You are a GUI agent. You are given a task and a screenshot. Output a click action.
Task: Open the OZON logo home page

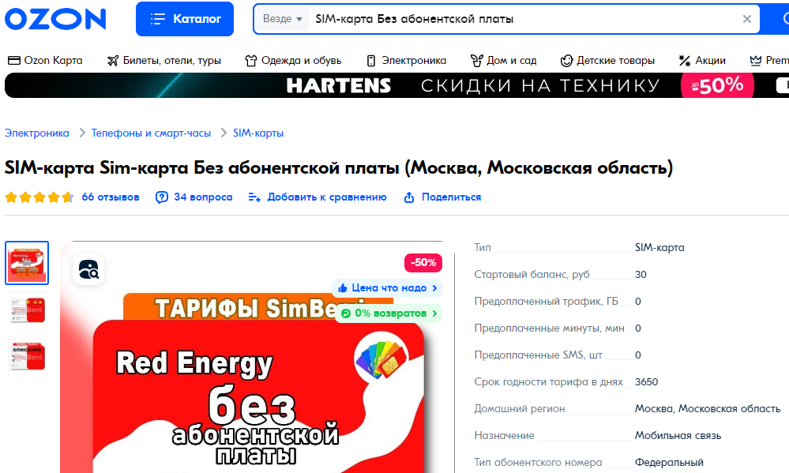[55, 19]
